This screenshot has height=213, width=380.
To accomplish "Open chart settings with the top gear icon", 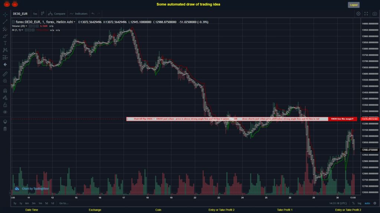I will [x=358, y=14].
